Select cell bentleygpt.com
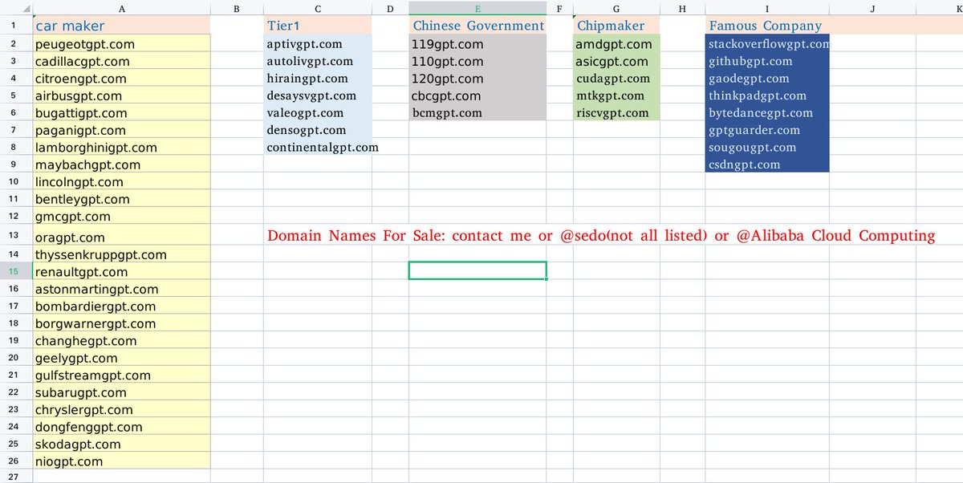963x483 pixels. [121, 199]
